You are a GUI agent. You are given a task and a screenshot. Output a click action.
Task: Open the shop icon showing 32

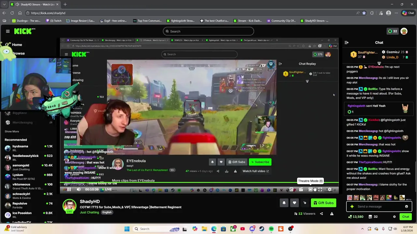pos(373,217)
